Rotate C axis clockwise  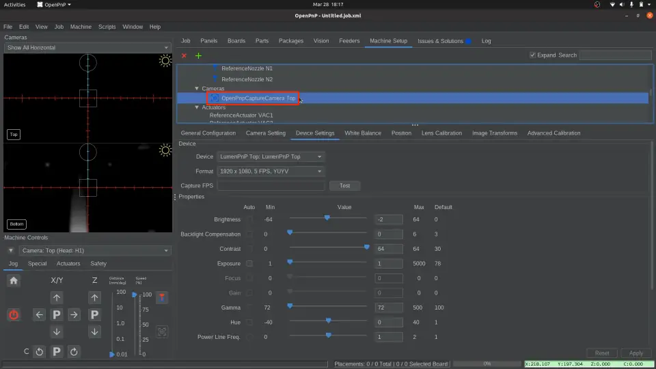[74, 352]
